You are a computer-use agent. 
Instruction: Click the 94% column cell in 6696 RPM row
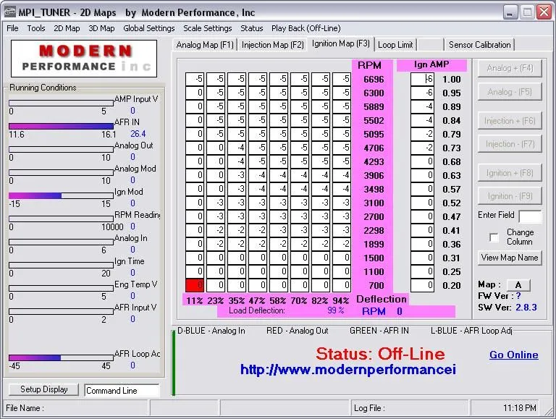click(x=342, y=79)
